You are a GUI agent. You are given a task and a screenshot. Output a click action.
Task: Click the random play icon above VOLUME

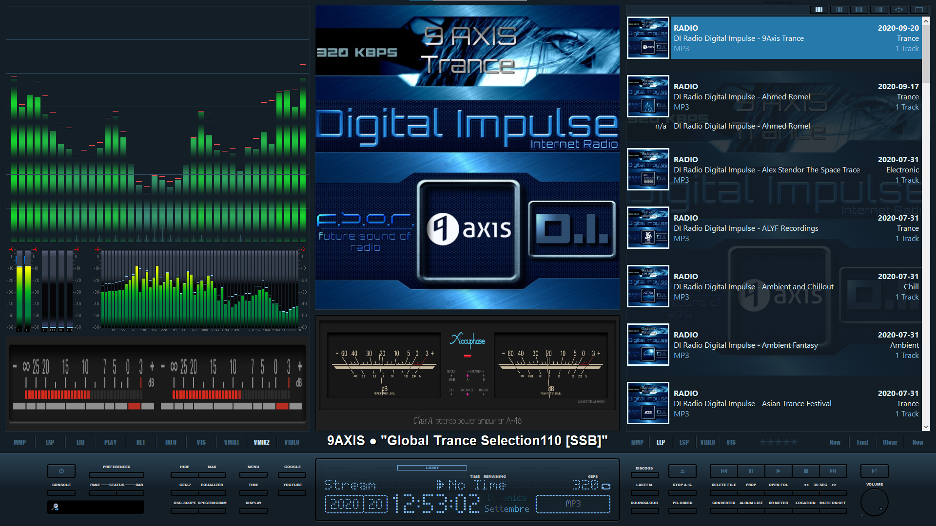pos(875,471)
